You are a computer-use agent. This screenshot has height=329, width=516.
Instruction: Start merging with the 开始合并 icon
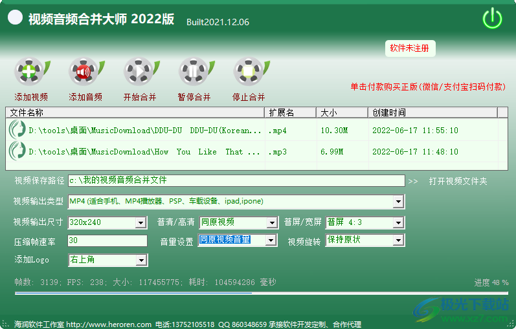coord(141,72)
